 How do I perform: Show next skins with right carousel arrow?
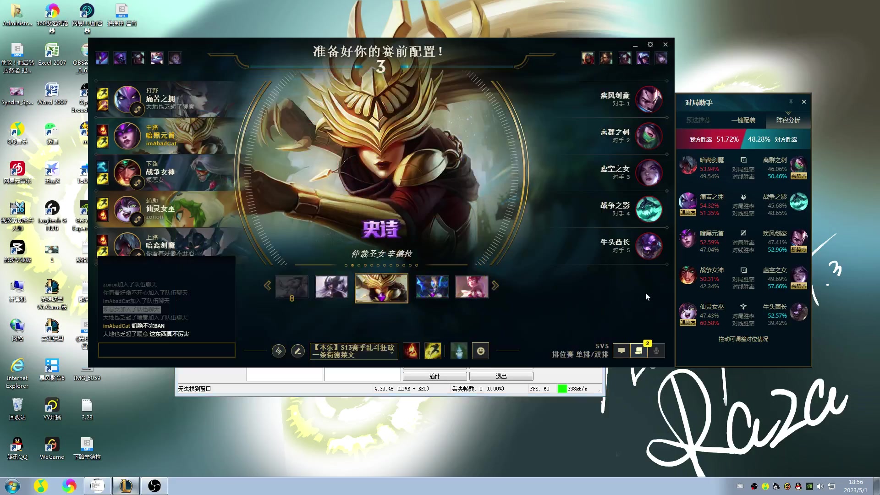pos(495,286)
